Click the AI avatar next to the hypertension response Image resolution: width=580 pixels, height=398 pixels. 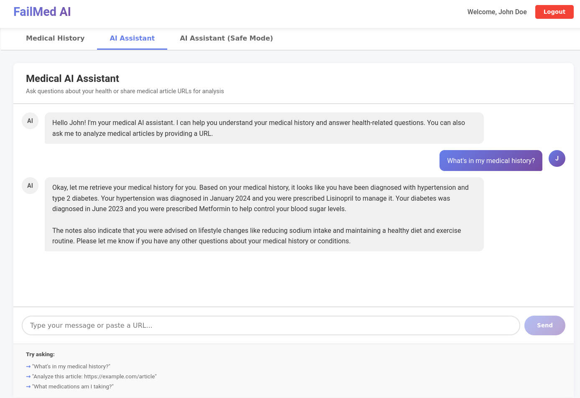coord(30,186)
